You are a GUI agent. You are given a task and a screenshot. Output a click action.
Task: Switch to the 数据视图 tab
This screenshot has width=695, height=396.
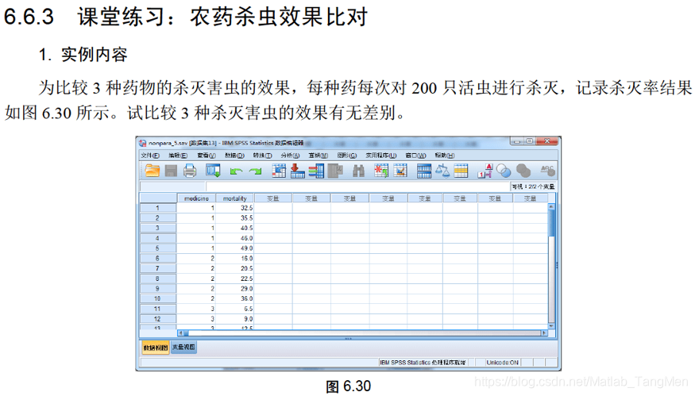pyautogui.click(x=156, y=348)
